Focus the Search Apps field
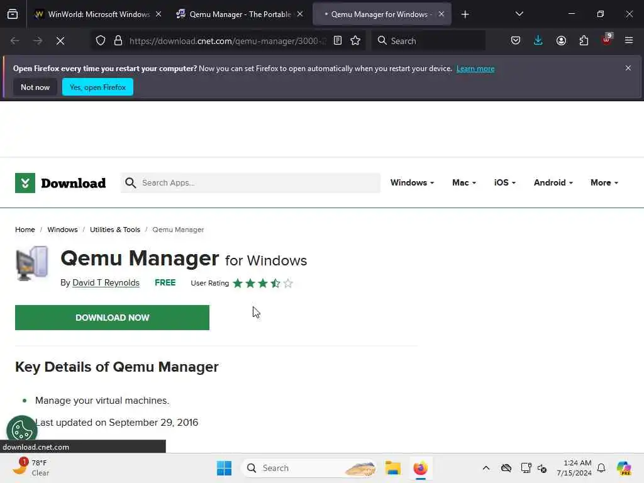The height and width of the screenshot is (483, 644). 250,183
